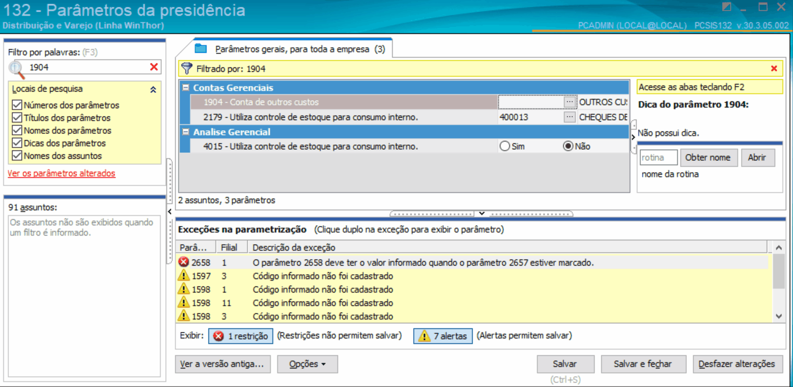Collapse the exceptions panel with the center chevron

(x=482, y=214)
